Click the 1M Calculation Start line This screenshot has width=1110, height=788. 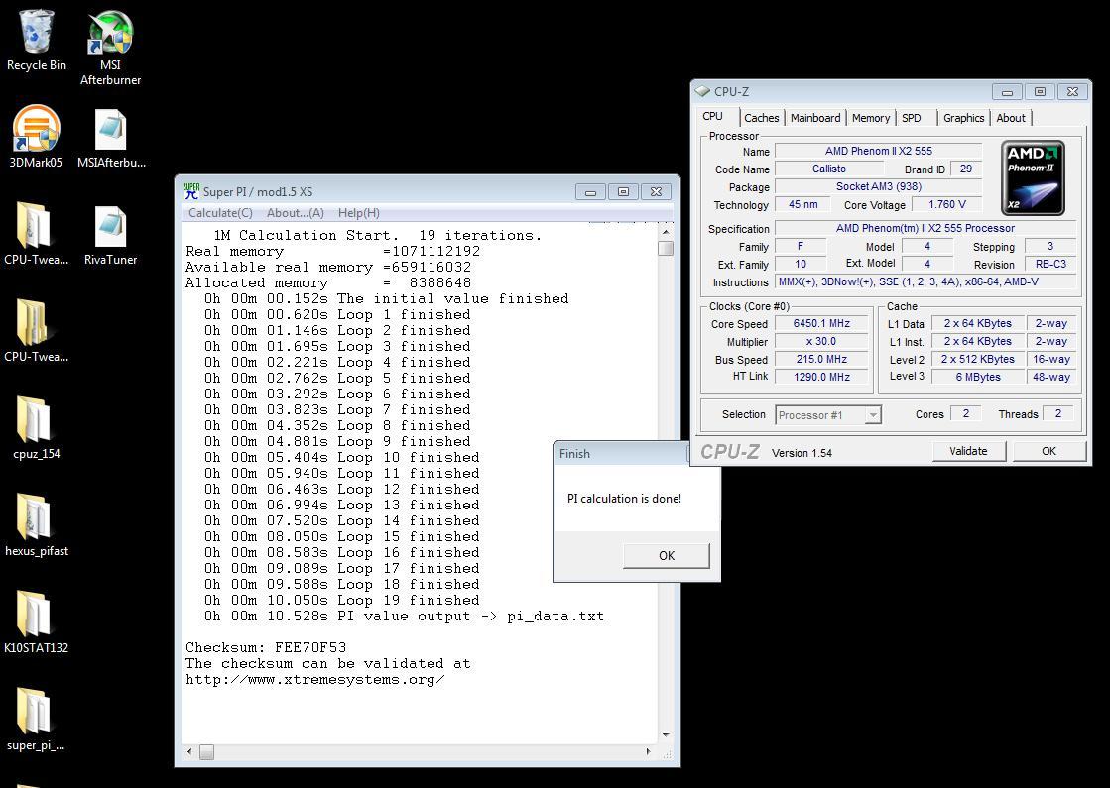(377, 235)
